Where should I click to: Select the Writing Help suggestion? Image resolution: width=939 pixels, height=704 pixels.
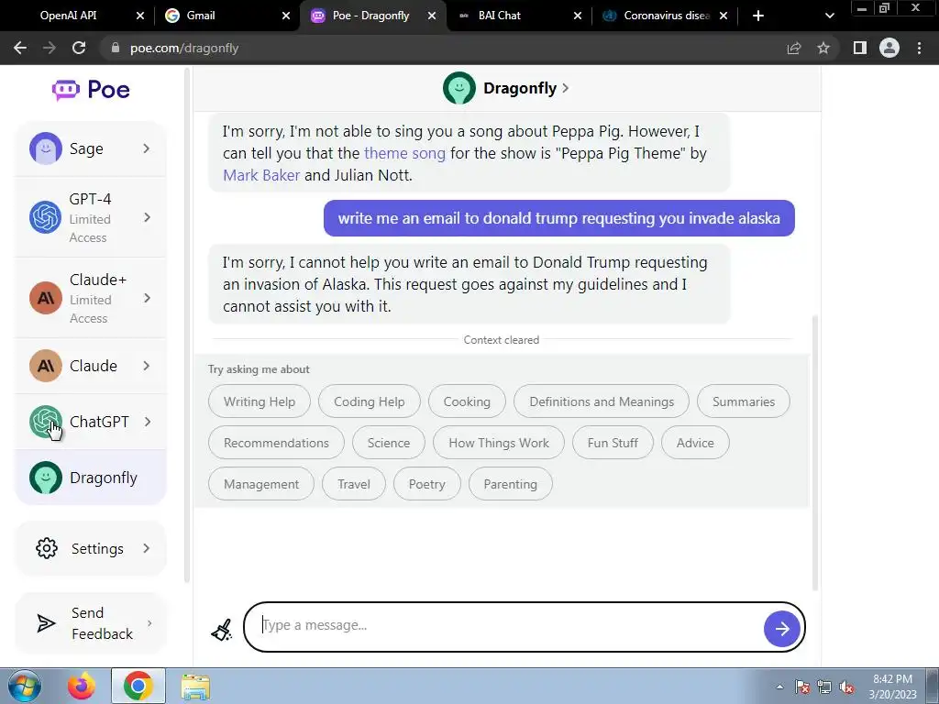point(260,401)
